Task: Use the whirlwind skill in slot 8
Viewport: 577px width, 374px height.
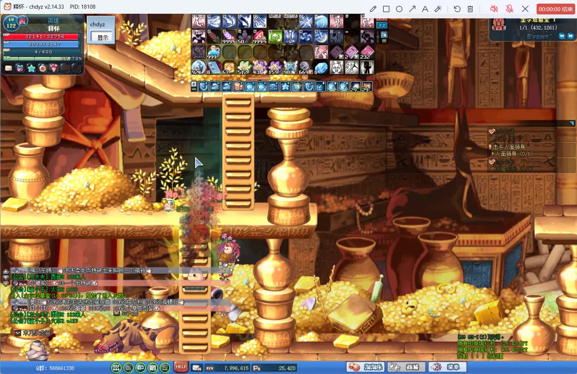Action: 306,37
